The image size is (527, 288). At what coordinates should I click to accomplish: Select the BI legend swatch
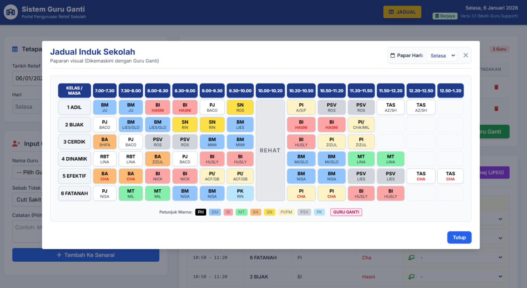228,212
